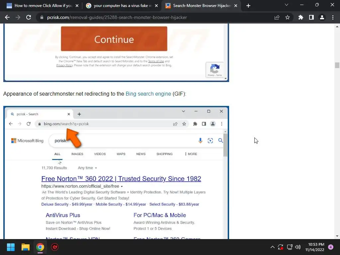Click the Select Security $83.88/year text
This screenshot has width=340, height=255.
[174, 204]
